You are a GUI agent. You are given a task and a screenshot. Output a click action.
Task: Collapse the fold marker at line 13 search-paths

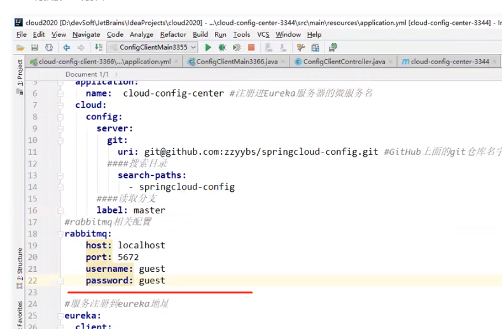click(60, 175)
